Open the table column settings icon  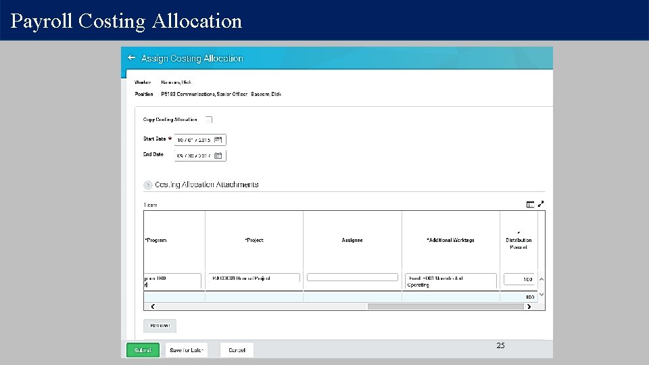530,204
